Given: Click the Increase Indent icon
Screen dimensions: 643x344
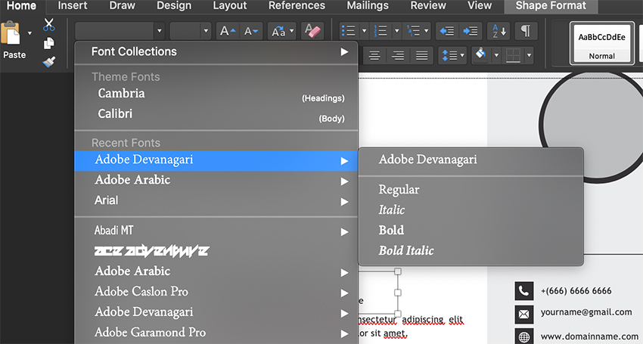Looking at the screenshot, I should pyautogui.click(x=471, y=31).
